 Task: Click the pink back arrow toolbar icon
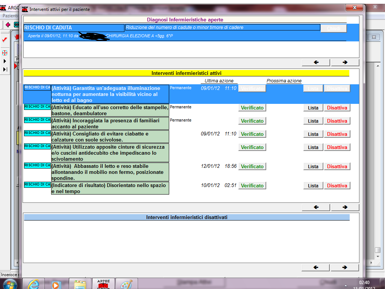[8, 24]
